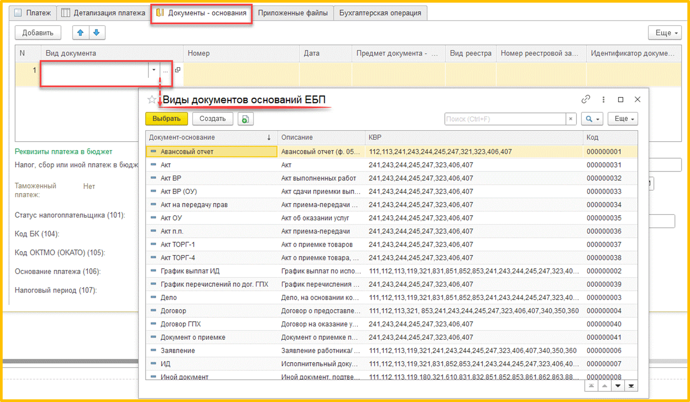Expand the Вид документа dropdown arrow
The image size is (690, 402).
(154, 70)
